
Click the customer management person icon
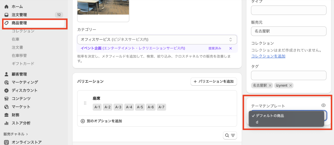[6, 74]
